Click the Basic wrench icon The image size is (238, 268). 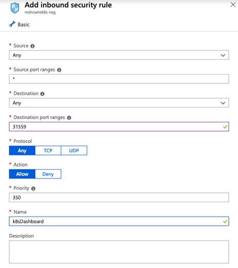click(12, 24)
